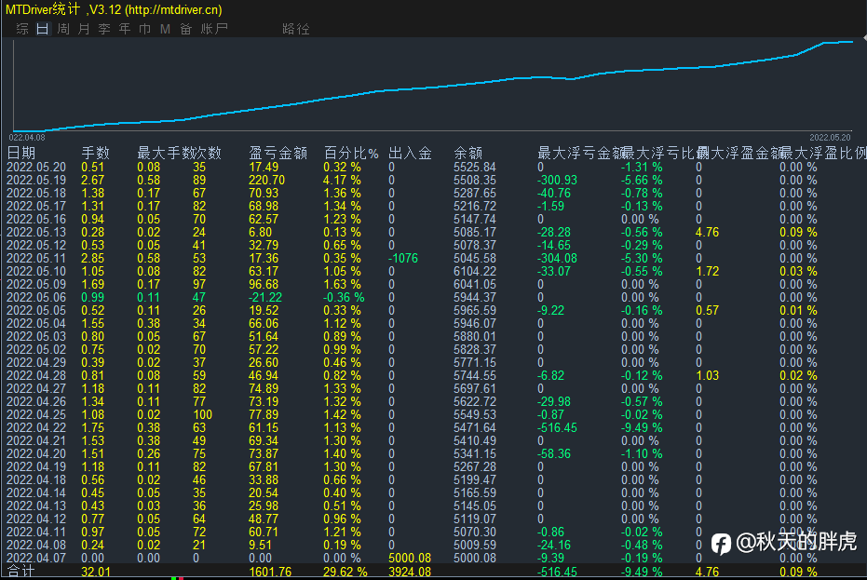867x580 pixels.
Task: Click total profit 1601.76 in 合计 row
Action: pos(270,572)
